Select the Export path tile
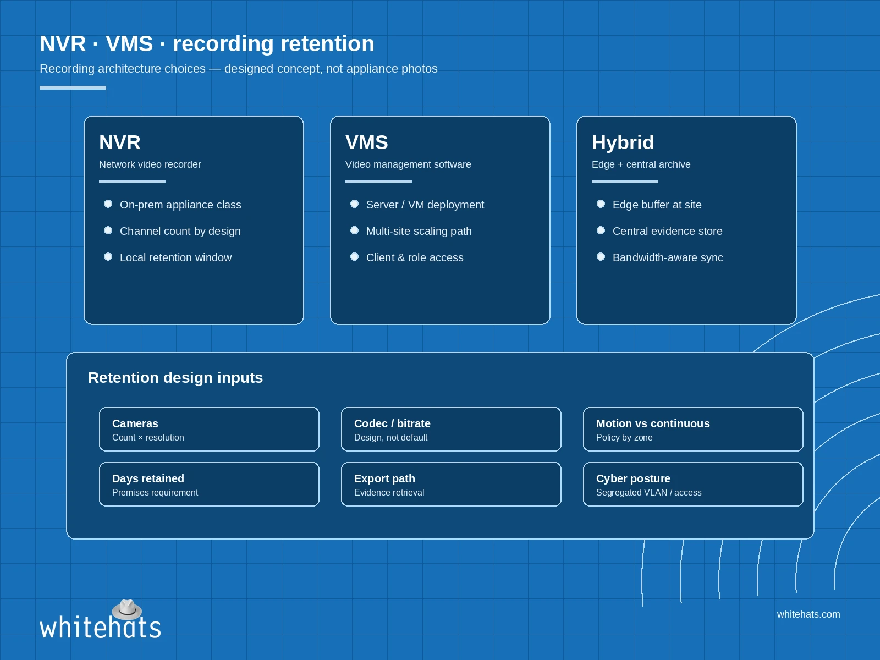 (451, 484)
